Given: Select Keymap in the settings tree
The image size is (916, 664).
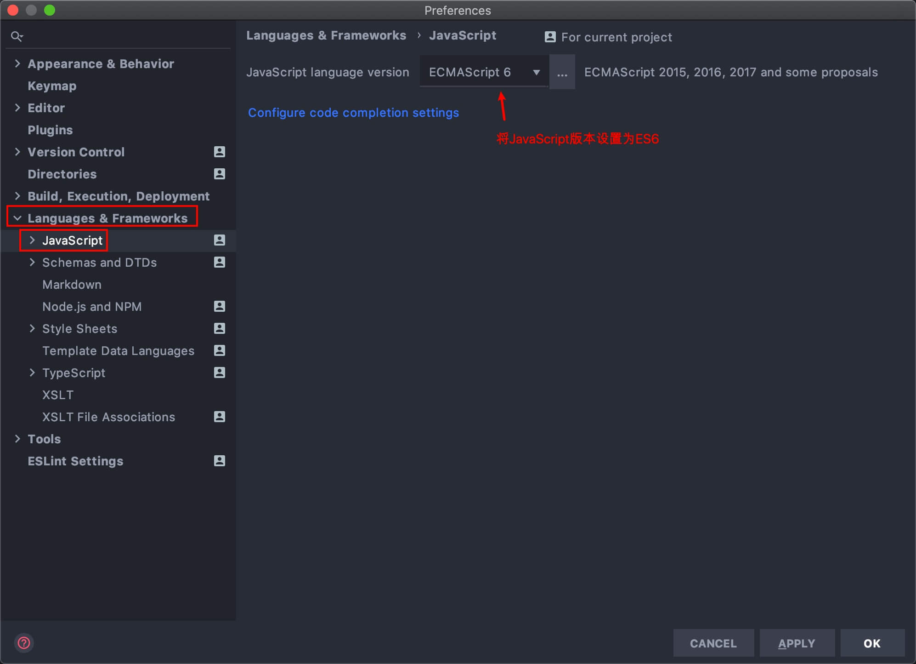Looking at the screenshot, I should click(52, 86).
